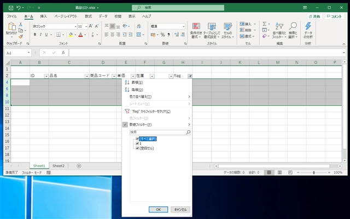Open 色で並べ替え submenu
The width and height of the screenshot is (350, 219).
(157, 97)
